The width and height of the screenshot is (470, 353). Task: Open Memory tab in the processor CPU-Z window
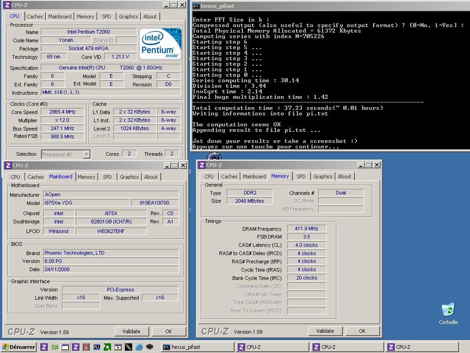click(85, 17)
